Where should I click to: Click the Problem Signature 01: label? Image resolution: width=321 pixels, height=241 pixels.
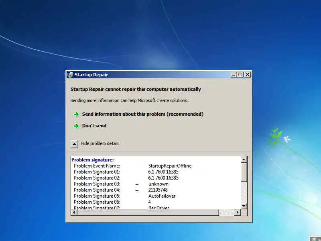click(97, 172)
